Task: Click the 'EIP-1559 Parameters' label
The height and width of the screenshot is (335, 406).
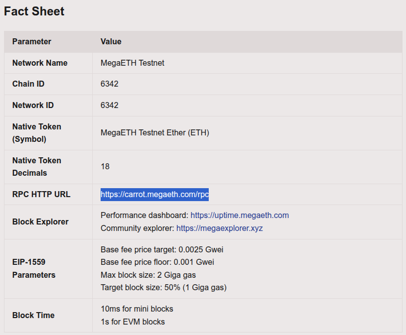Action: pos(34,268)
